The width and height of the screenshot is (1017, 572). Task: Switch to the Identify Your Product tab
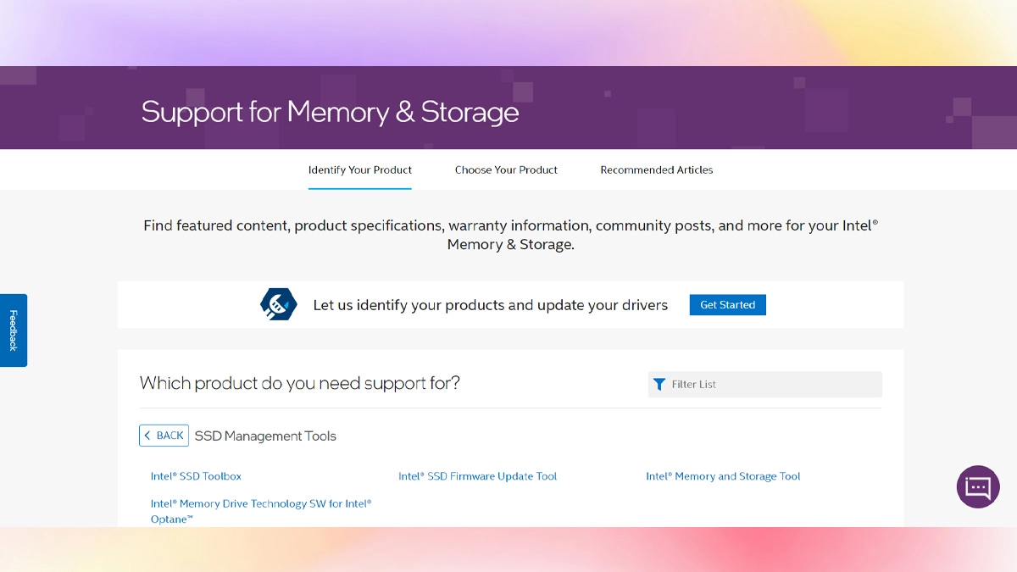click(359, 169)
